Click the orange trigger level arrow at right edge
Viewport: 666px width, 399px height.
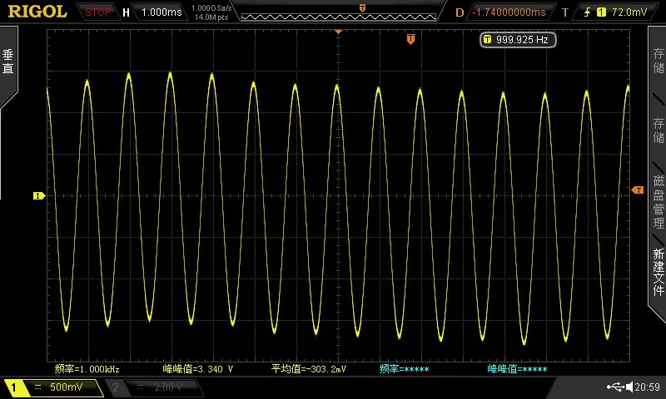coord(638,190)
